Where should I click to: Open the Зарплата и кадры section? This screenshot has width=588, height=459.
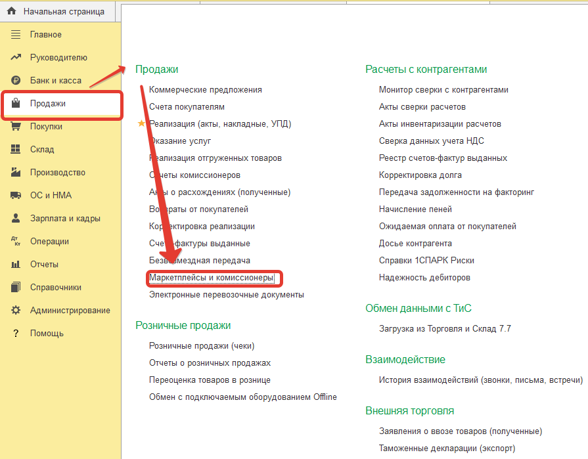[65, 219]
